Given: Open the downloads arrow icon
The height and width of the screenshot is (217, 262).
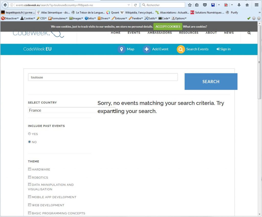Looking at the screenshot, I should (239, 5).
